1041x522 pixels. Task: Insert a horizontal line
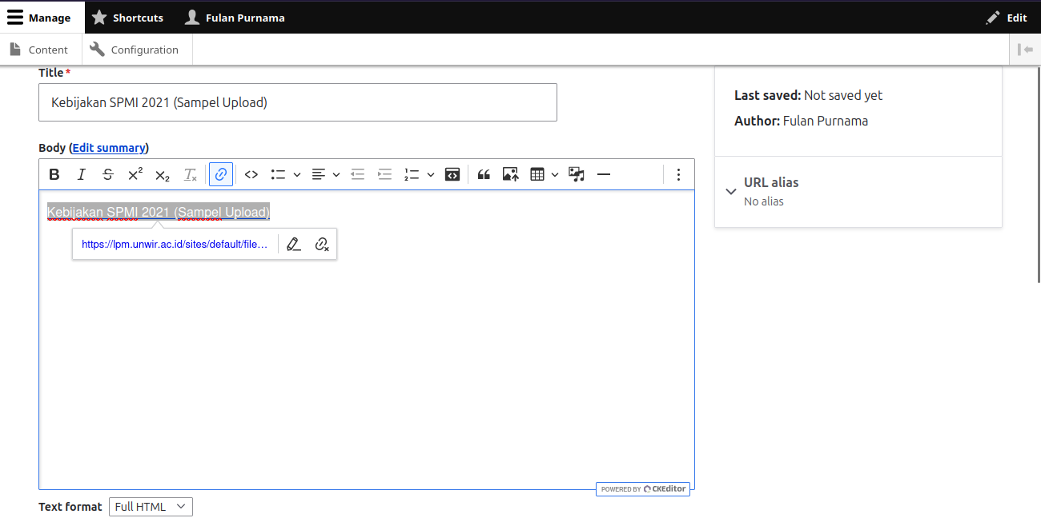point(604,174)
